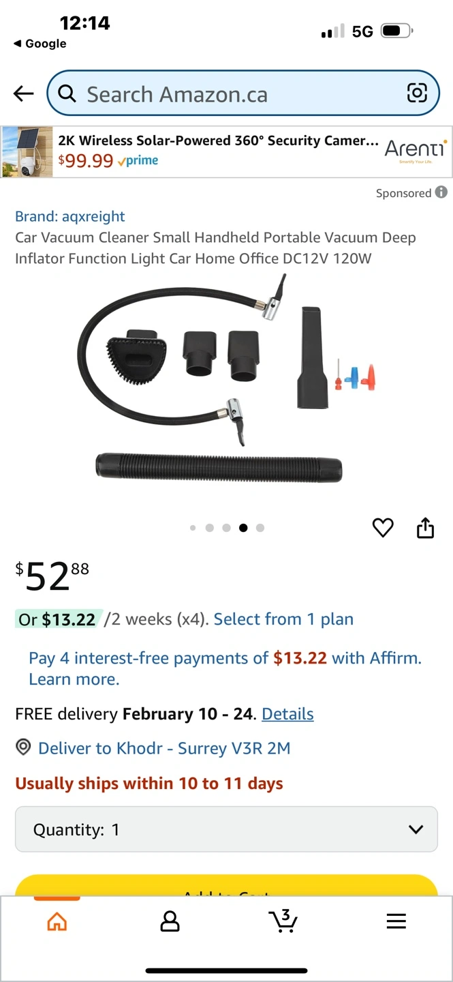Image resolution: width=453 pixels, height=982 pixels.
Task: Open account profile icon
Action: 170,921
